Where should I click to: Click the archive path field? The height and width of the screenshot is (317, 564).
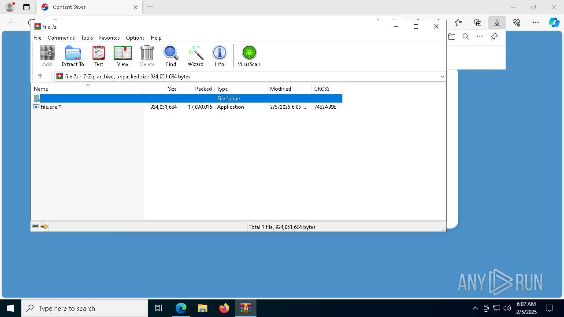coord(250,77)
